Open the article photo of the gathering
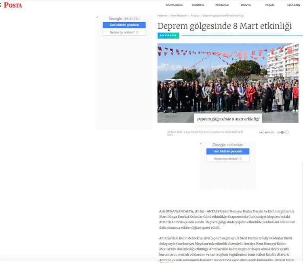Viewport: 303px width, 263px height. [x=228, y=83]
